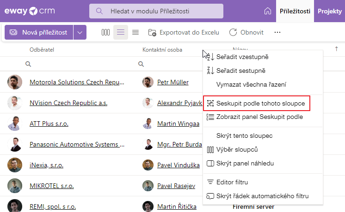Click iNexia company avatar

15,165
